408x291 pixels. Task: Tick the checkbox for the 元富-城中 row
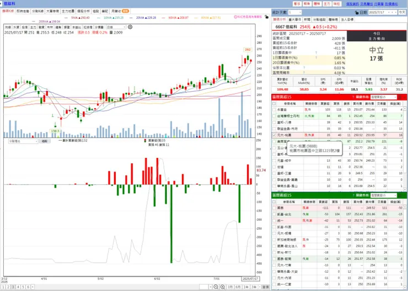[274, 161]
